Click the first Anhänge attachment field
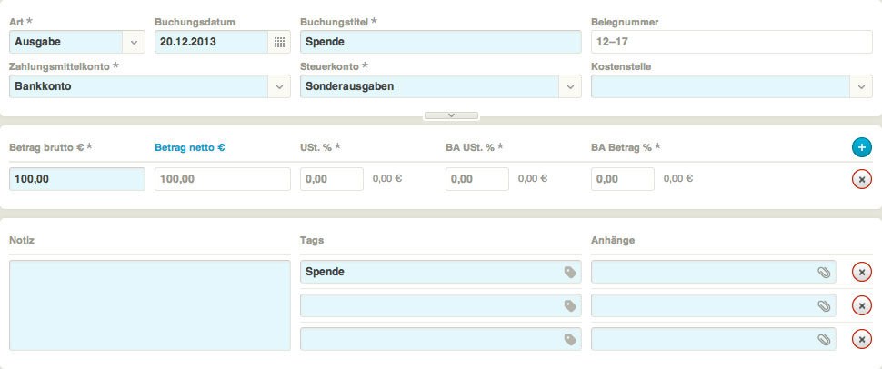This screenshot has width=882, height=369. pyautogui.click(x=713, y=273)
